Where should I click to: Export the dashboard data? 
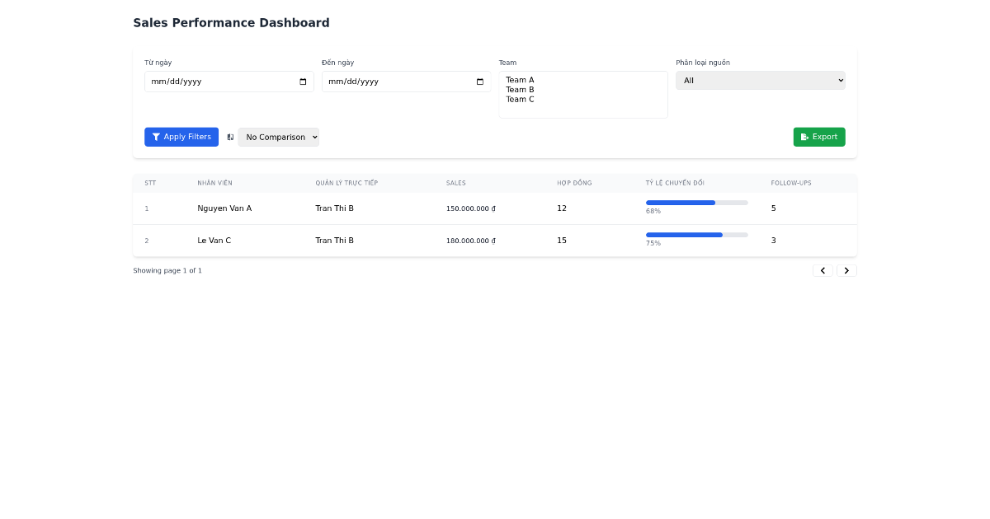819,137
